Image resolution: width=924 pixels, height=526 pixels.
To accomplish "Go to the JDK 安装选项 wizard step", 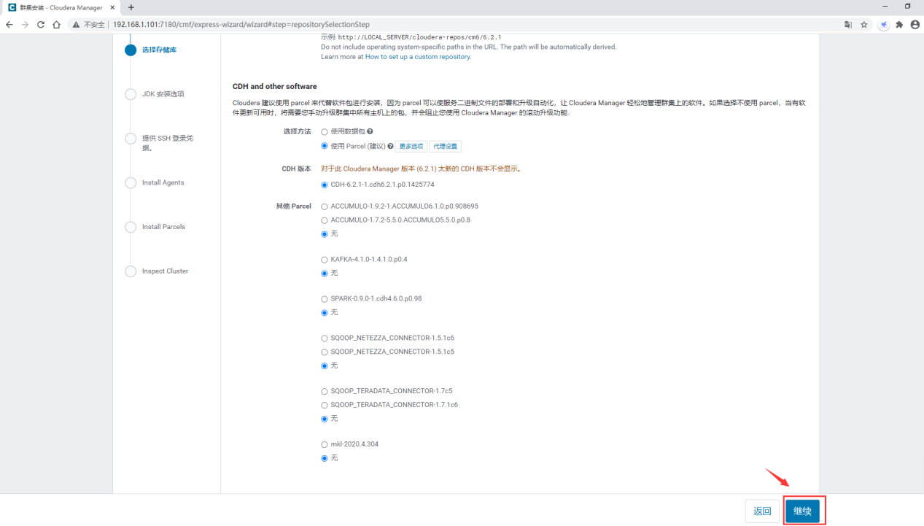I will click(163, 94).
